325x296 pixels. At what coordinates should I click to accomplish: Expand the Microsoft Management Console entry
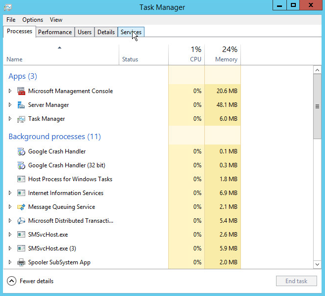[10, 91]
